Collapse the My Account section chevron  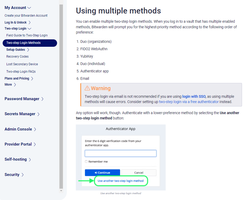tap(29, 8)
